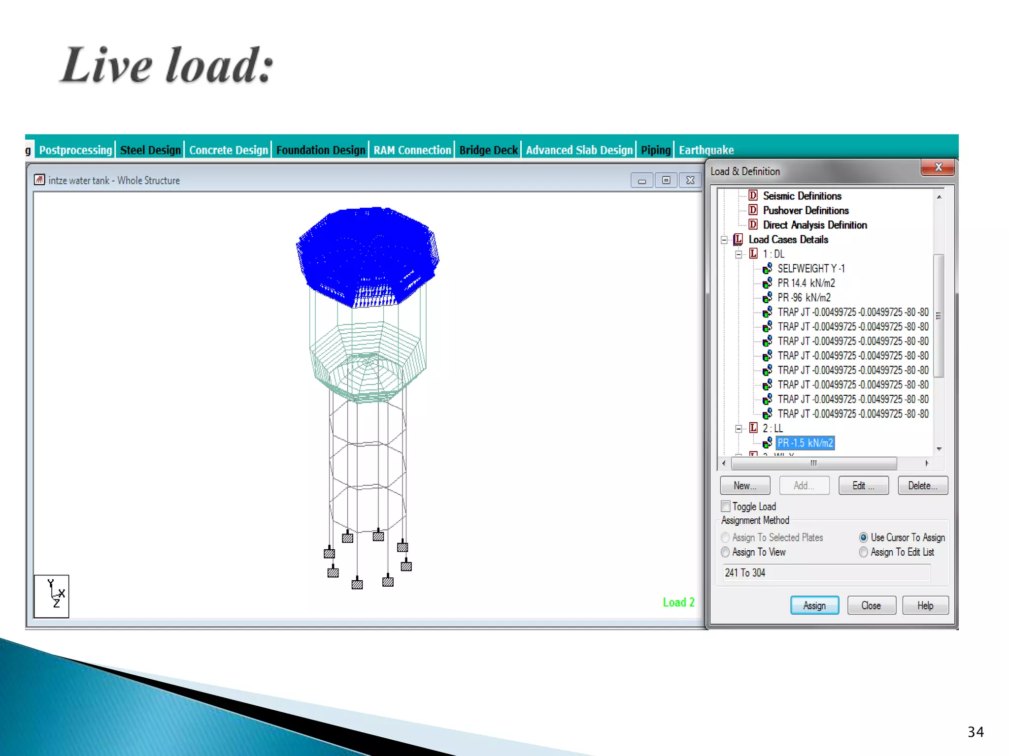1009x756 pixels.
Task: Click the 2 : LL load case icon
Action: click(x=753, y=428)
